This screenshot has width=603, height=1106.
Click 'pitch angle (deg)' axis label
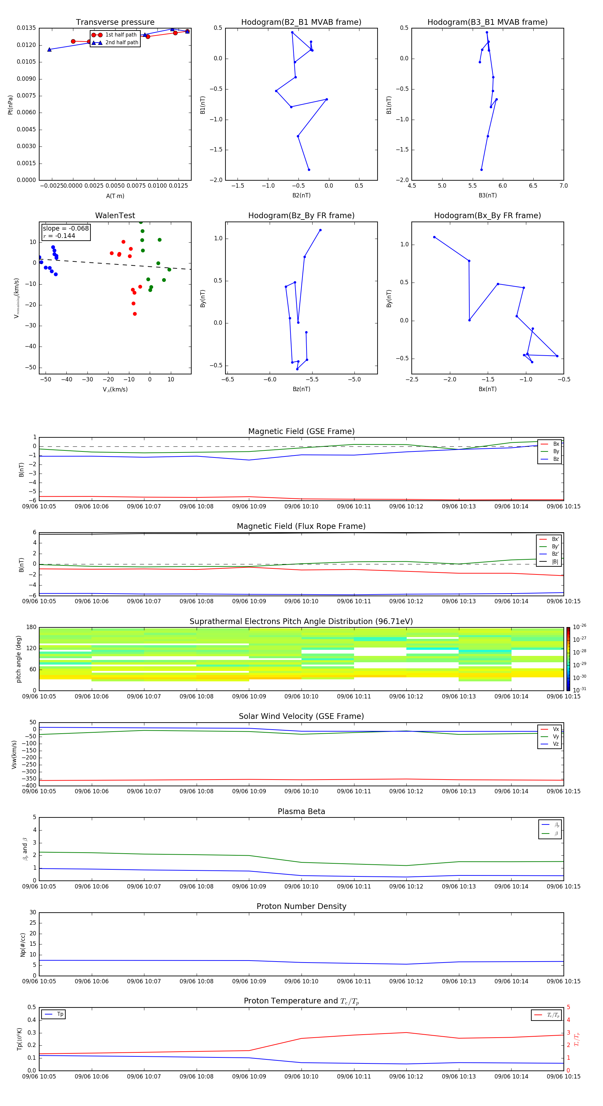pyautogui.click(x=18, y=659)
